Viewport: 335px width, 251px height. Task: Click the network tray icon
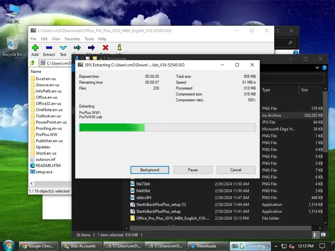[284, 246]
